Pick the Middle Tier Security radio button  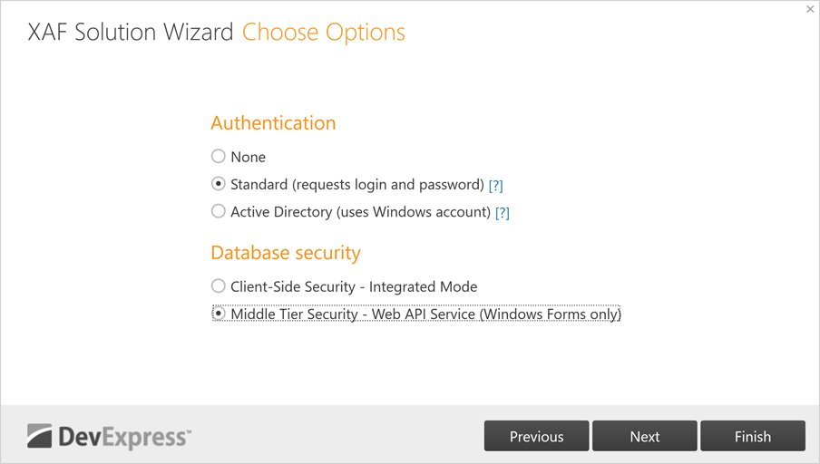(x=218, y=314)
